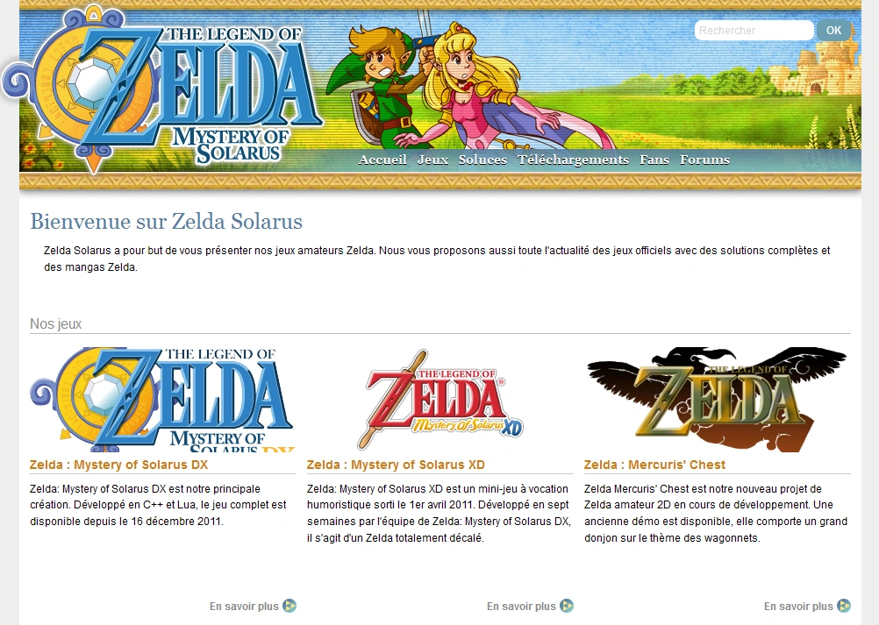The height and width of the screenshot is (625, 879).
Task: Focus the Rechercher search field
Action: 754,30
